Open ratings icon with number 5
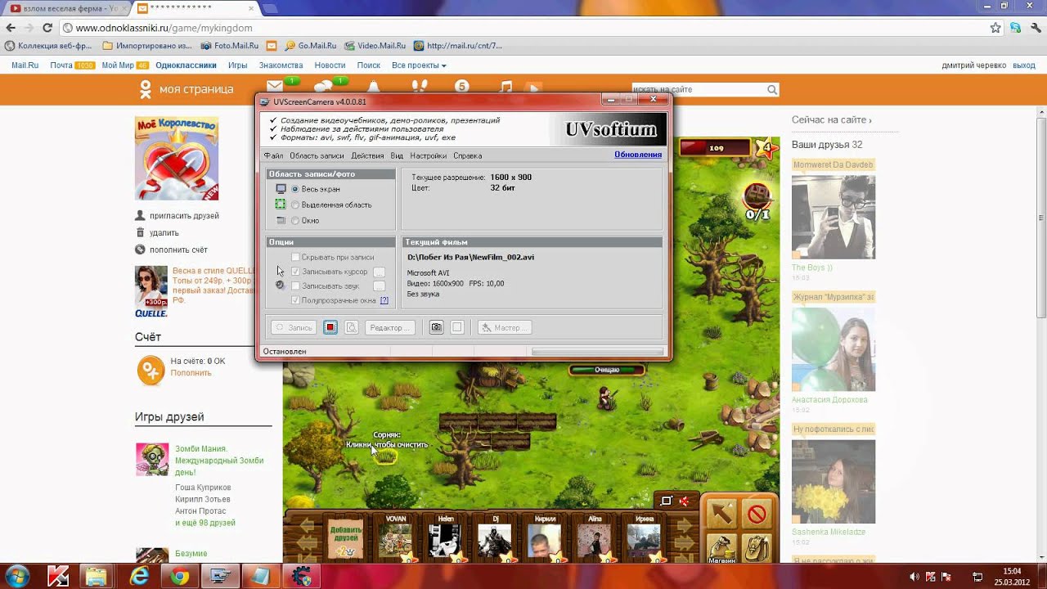Screen dimensions: 1047x589 [461, 87]
